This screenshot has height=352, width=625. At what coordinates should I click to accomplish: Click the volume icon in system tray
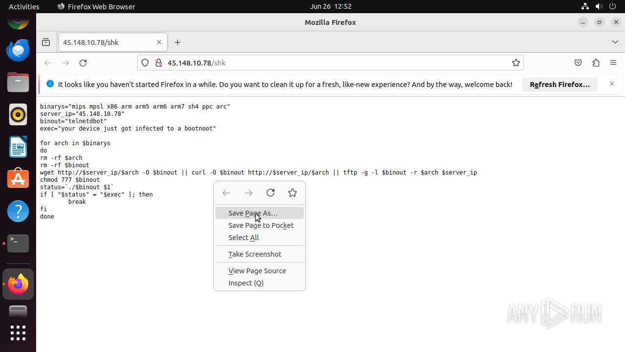coord(599,6)
